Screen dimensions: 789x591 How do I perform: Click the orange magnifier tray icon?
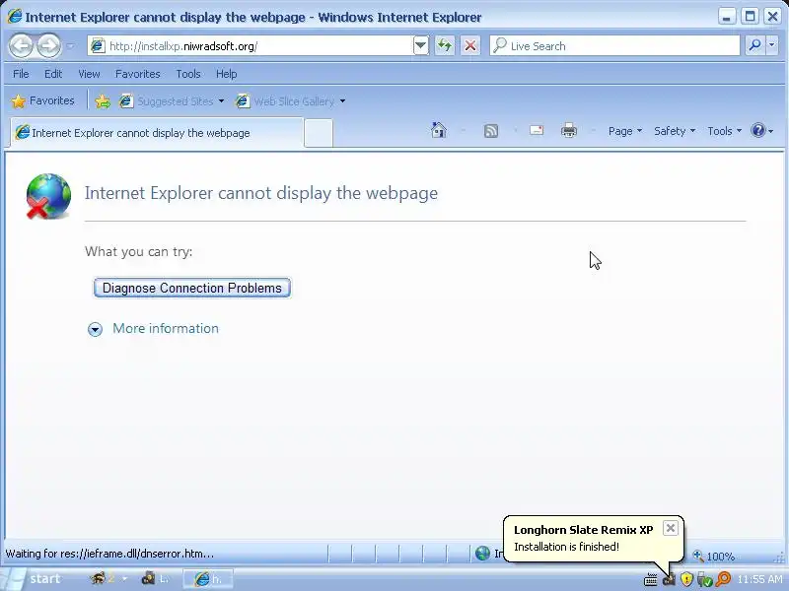pyautogui.click(x=724, y=579)
